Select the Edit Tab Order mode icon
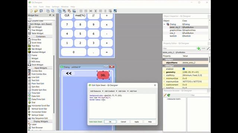 point(74,11)
